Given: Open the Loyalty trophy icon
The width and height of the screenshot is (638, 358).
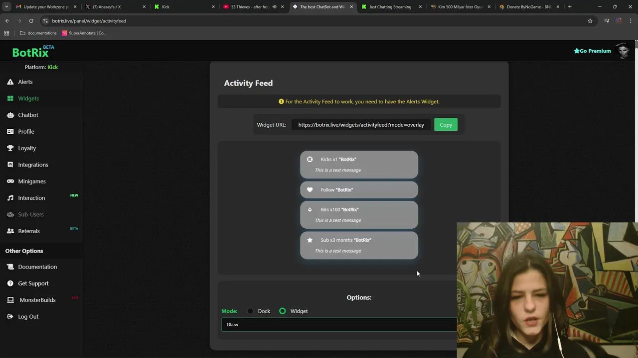Looking at the screenshot, I should [x=10, y=148].
